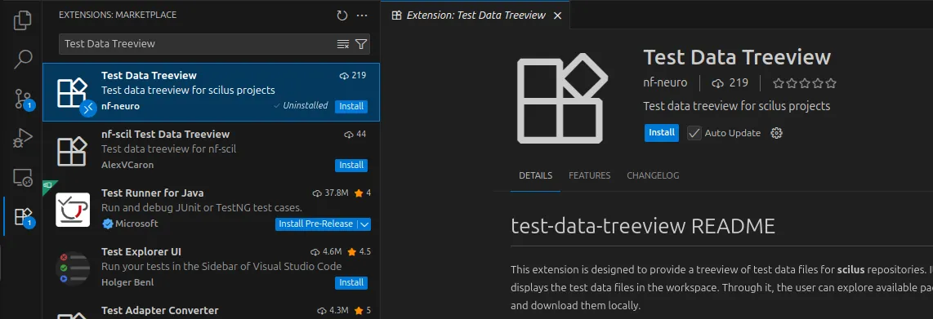Close the Extension: Test Data Treeview tab
Screen dimensions: 933x319
[x=557, y=16]
